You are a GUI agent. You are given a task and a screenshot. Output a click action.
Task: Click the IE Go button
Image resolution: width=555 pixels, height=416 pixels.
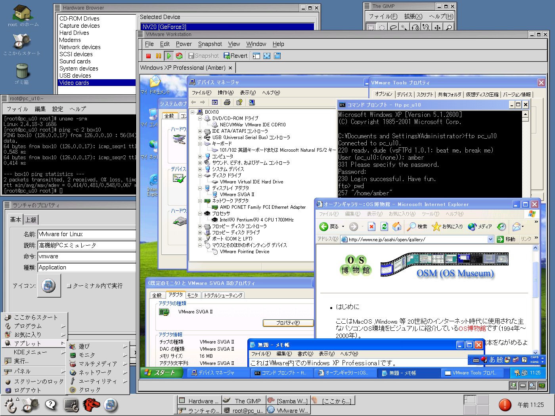click(506, 239)
